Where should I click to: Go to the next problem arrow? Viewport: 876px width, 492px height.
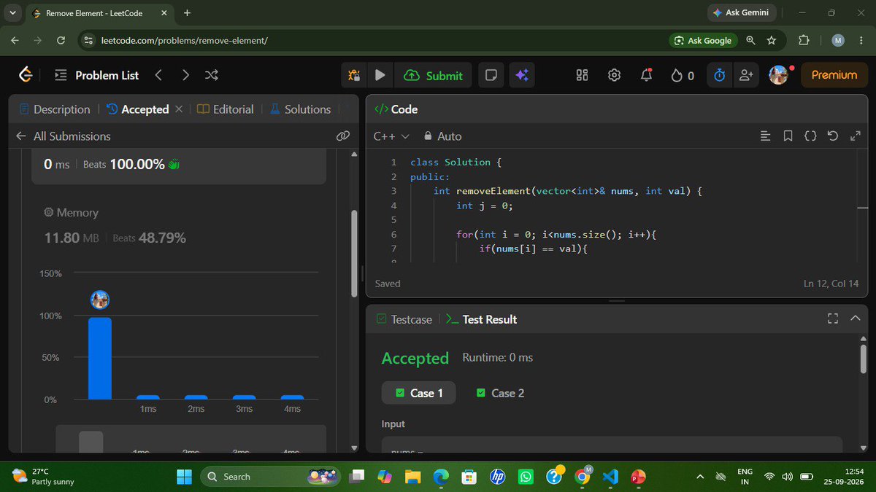point(185,75)
